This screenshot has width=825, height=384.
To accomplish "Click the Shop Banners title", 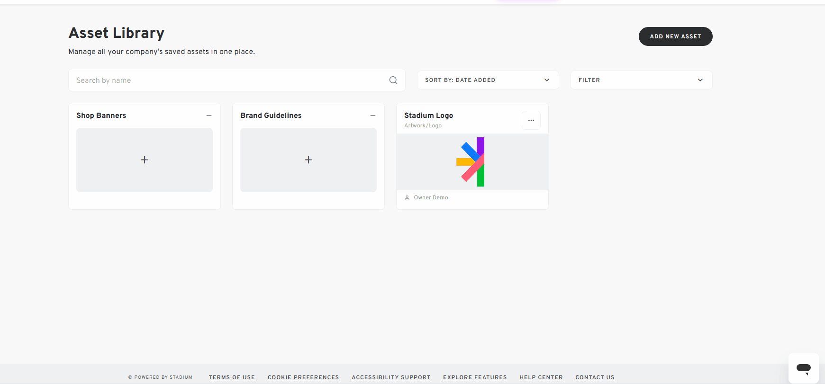I will pyautogui.click(x=101, y=116).
